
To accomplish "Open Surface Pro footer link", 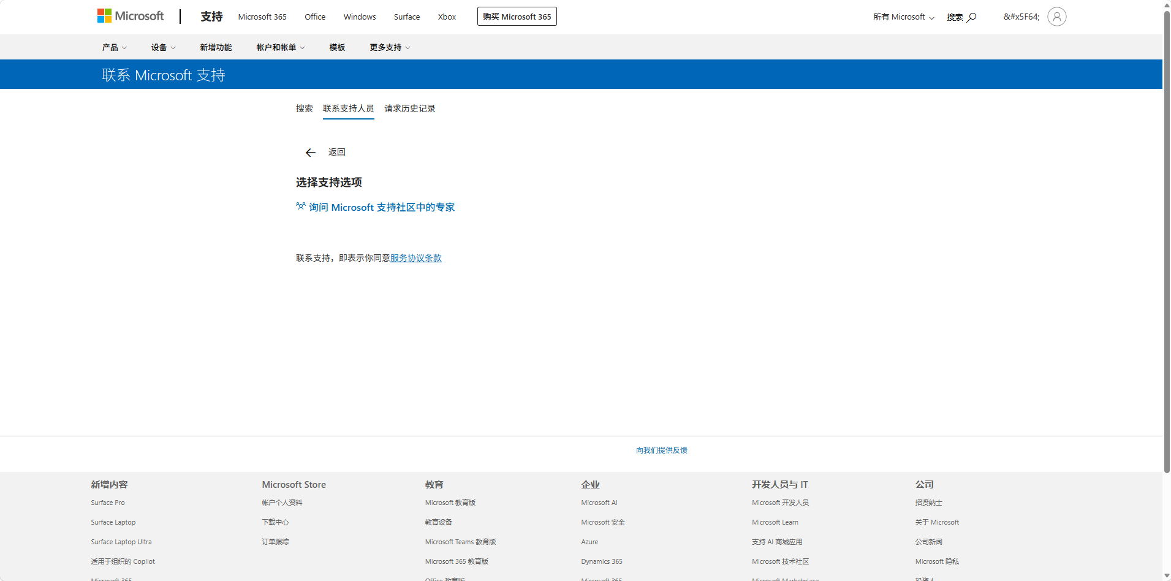I will pos(108,503).
